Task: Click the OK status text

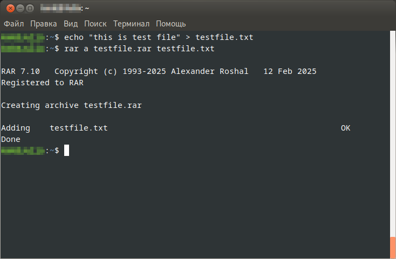Action: (x=346, y=128)
